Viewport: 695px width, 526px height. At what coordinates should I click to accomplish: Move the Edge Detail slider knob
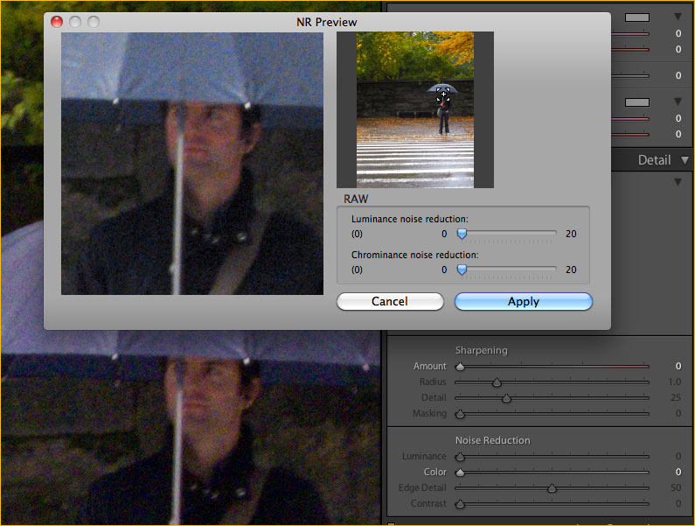pos(552,488)
